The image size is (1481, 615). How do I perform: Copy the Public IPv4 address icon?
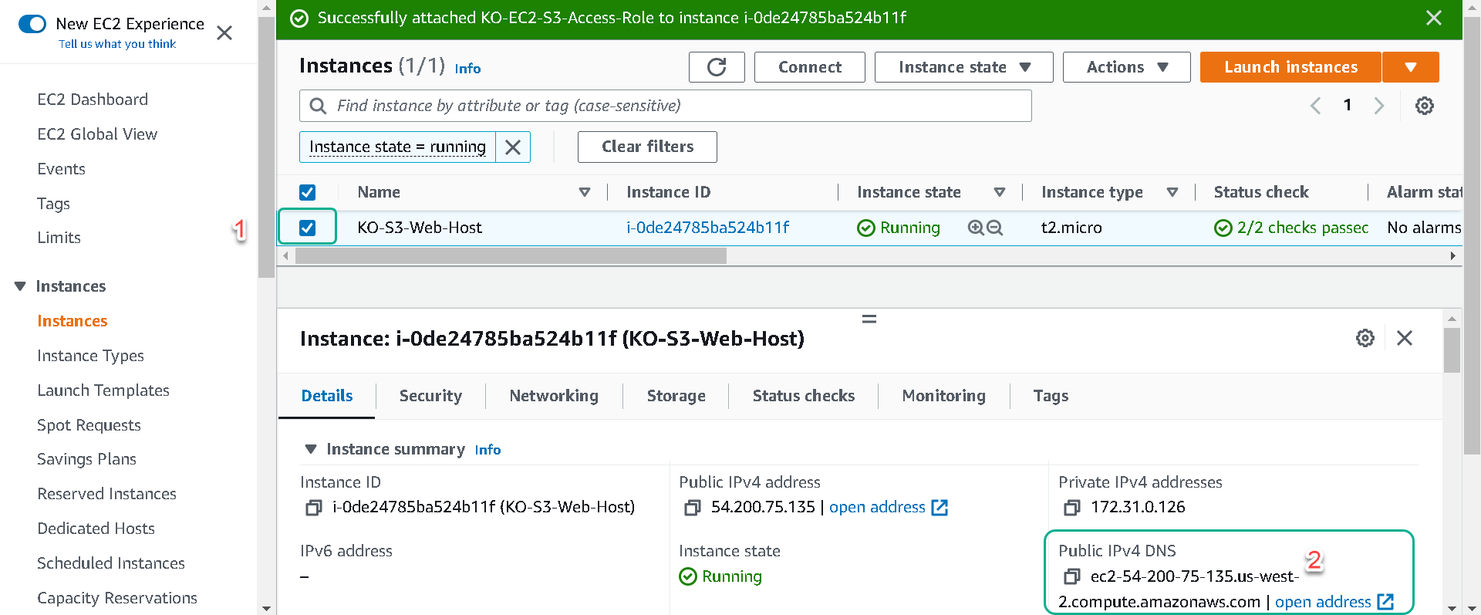pos(692,507)
